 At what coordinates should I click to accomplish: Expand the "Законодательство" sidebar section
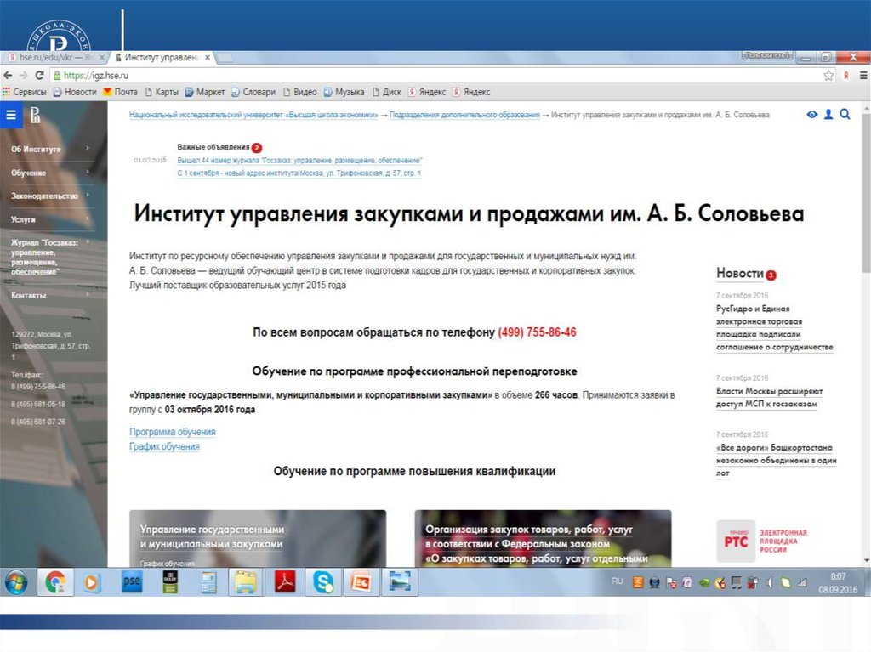coord(51,196)
